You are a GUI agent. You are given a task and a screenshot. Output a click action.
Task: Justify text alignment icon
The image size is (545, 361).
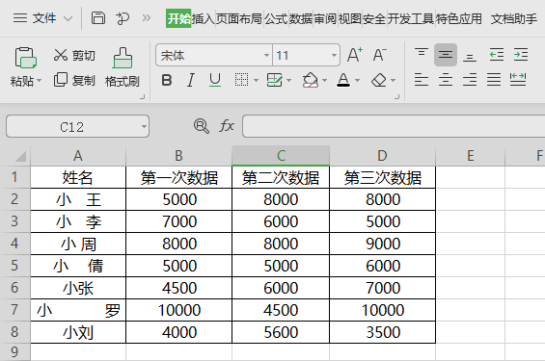[494, 80]
